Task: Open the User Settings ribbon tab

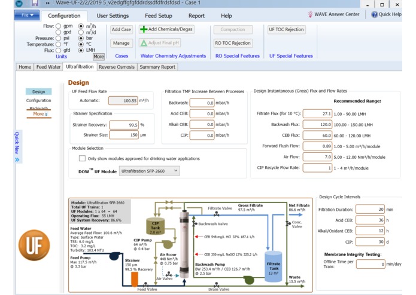Action: point(113,16)
